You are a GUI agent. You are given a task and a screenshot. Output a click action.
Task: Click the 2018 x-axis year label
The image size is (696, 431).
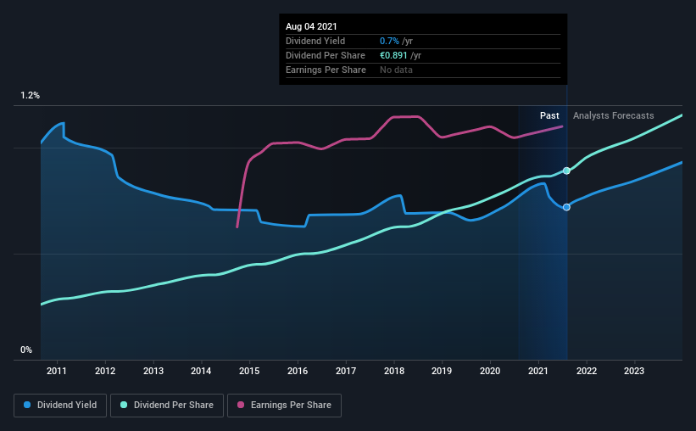394,371
